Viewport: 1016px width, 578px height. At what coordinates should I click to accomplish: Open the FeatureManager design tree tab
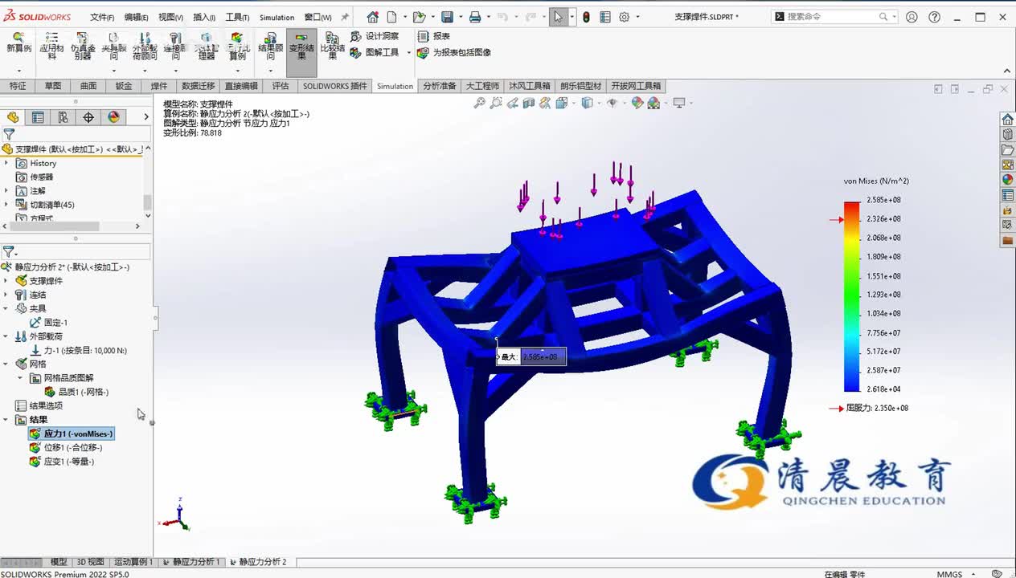[x=13, y=117]
